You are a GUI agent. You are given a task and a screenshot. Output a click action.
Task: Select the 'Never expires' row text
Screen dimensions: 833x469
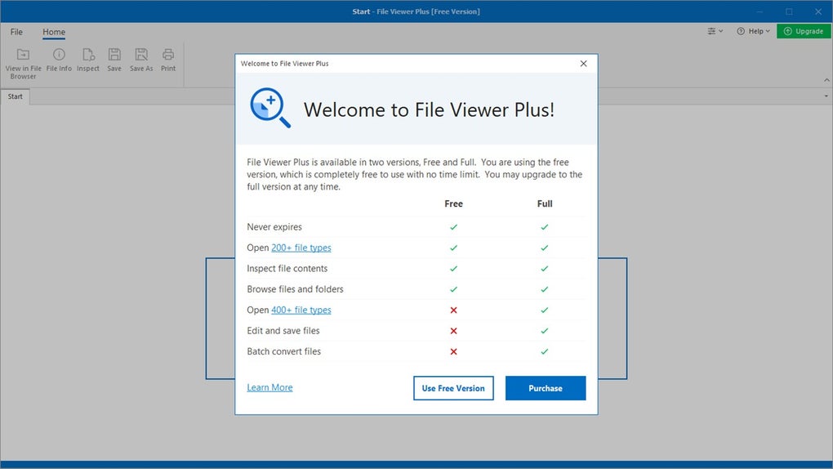coord(274,227)
